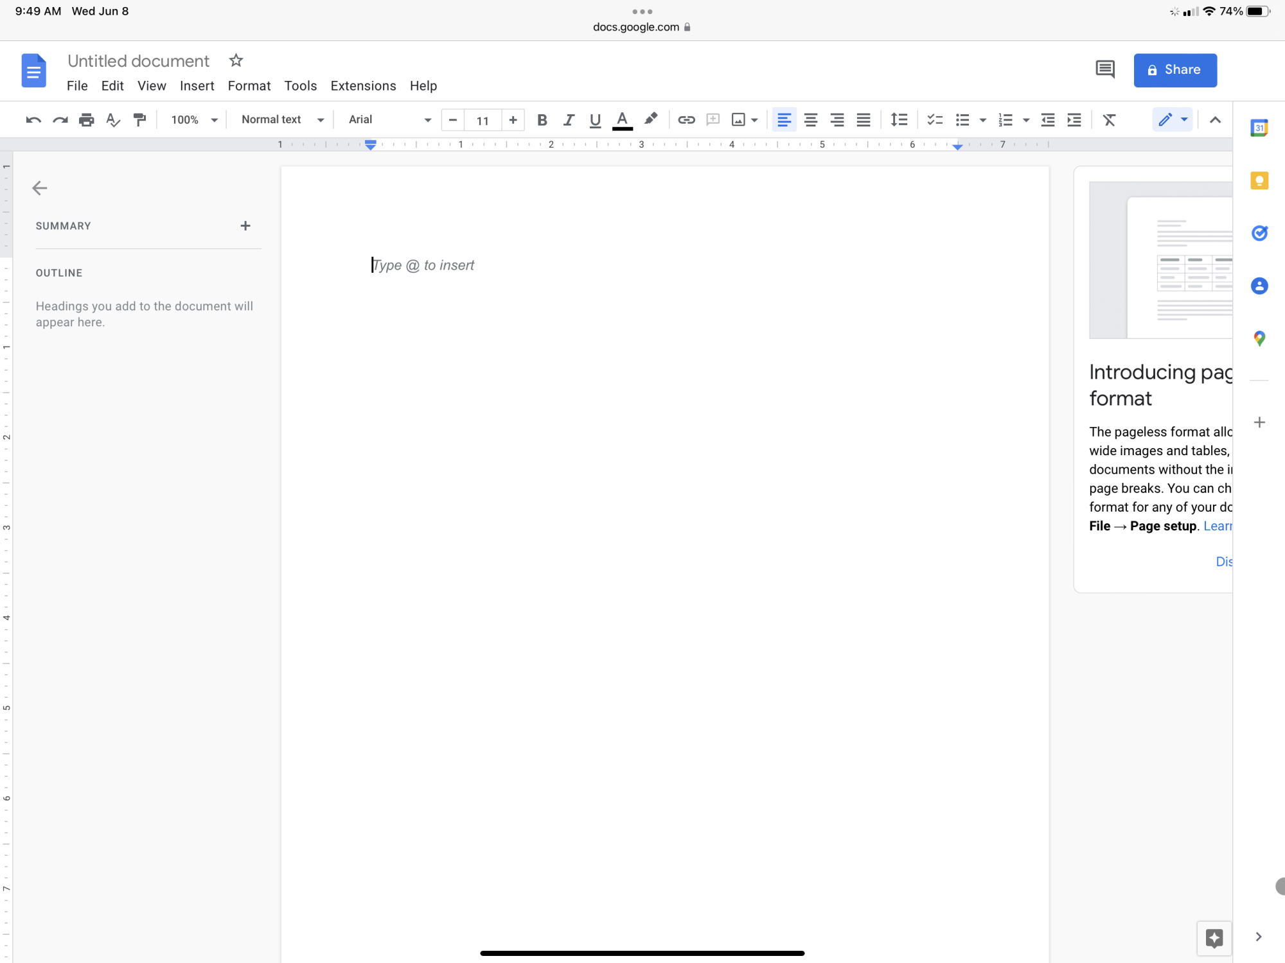Image resolution: width=1285 pixels, height=963 pixels.
Task: Open the comment history icon
Action: coord(1105,69)
